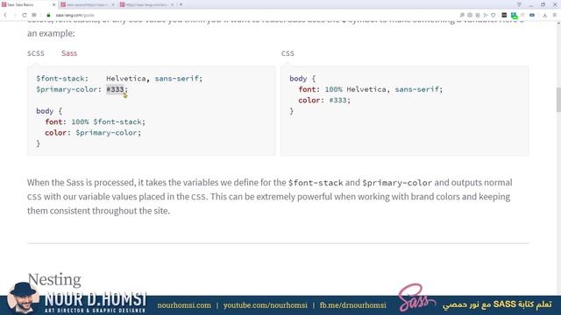
Task: Switch to the third browser tab
Action: coord(146,4)
